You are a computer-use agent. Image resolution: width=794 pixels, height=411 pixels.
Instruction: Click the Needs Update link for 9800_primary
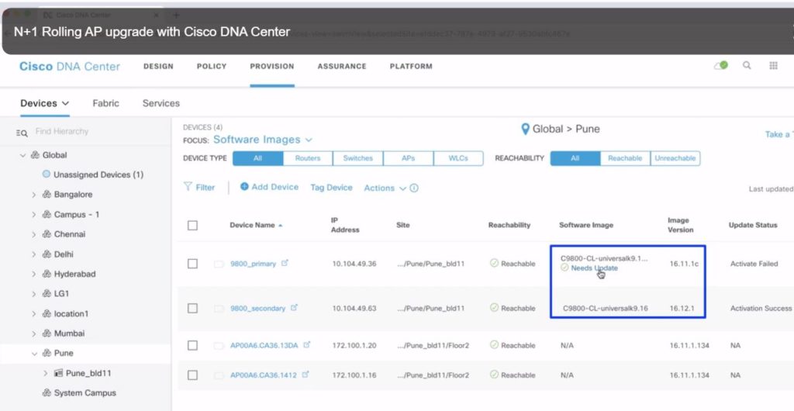(x=594, y=268)
